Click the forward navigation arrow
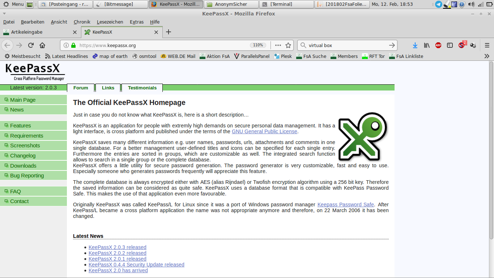Viewport: 494px width, 278px height. 19,45
